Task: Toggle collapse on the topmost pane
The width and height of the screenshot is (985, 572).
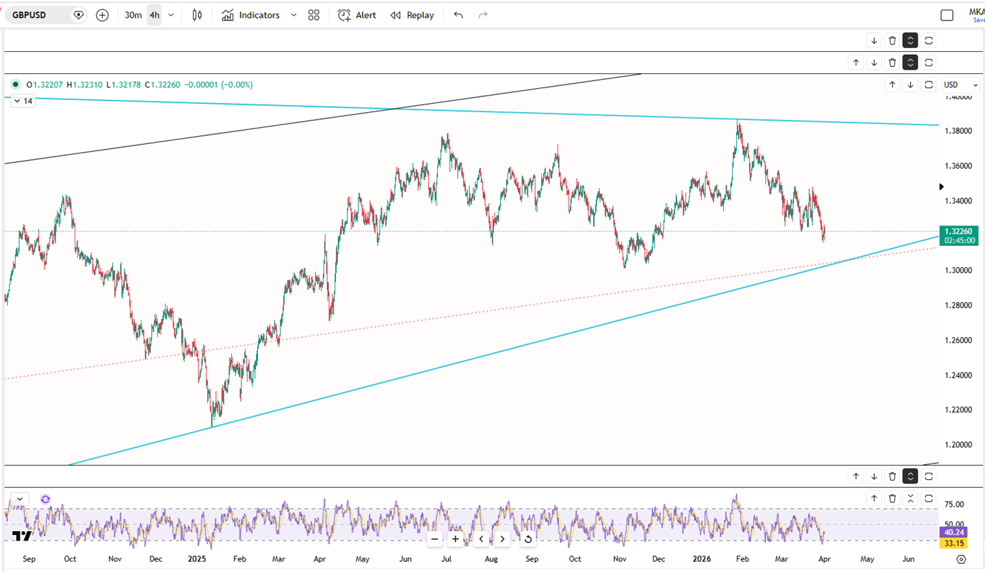Action: 910,40
